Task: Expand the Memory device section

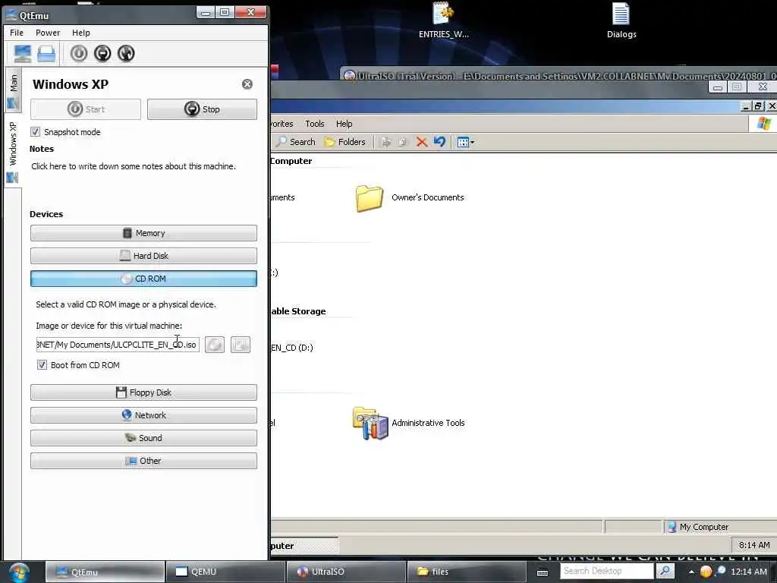Action: pyautogui.click(x=143, y=233)
